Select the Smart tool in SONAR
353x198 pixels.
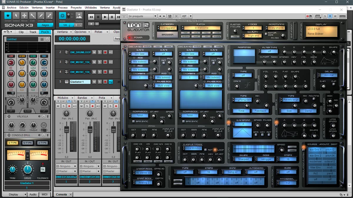pyautogui.click(x=8, y=16)
